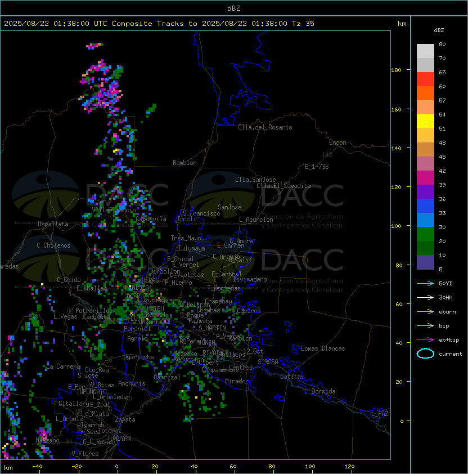
Task: Click the Tres_Mayo map label
Action: pyautogui.click(x=186, y=238)
